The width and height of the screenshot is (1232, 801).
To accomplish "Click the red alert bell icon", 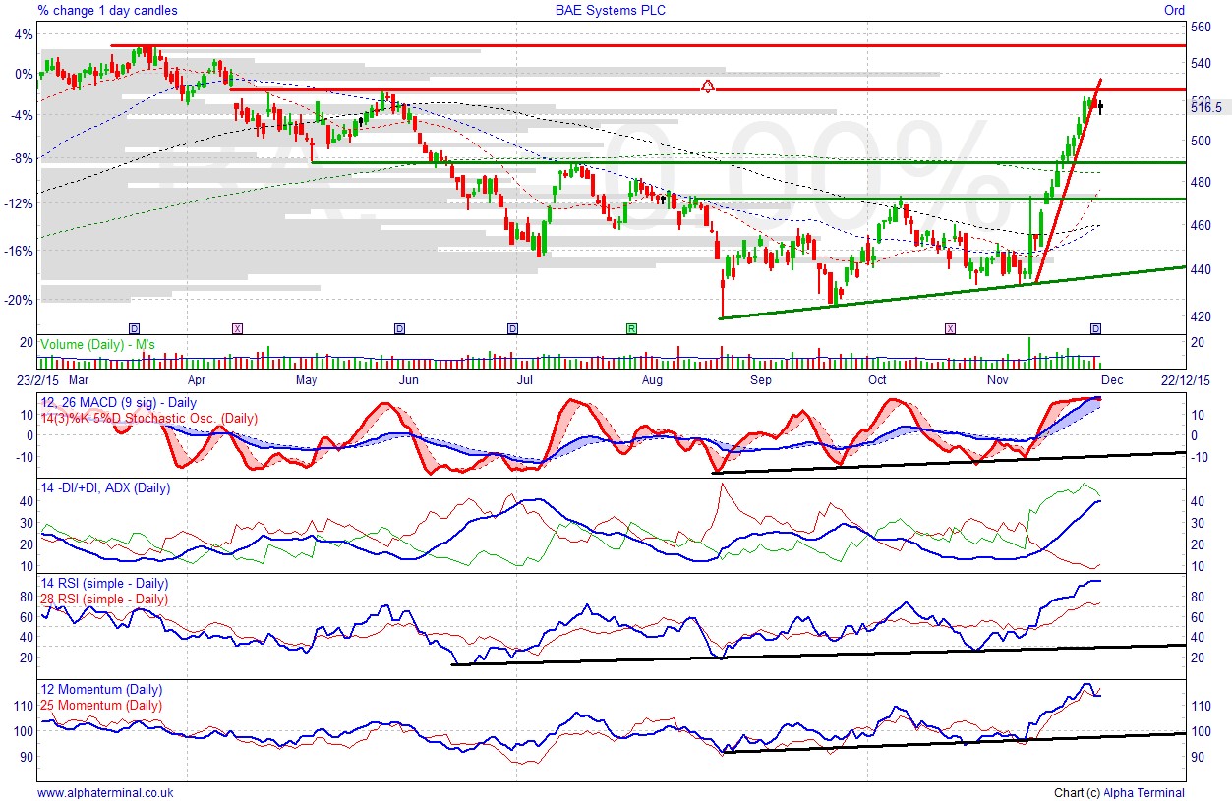I will 706,86.
